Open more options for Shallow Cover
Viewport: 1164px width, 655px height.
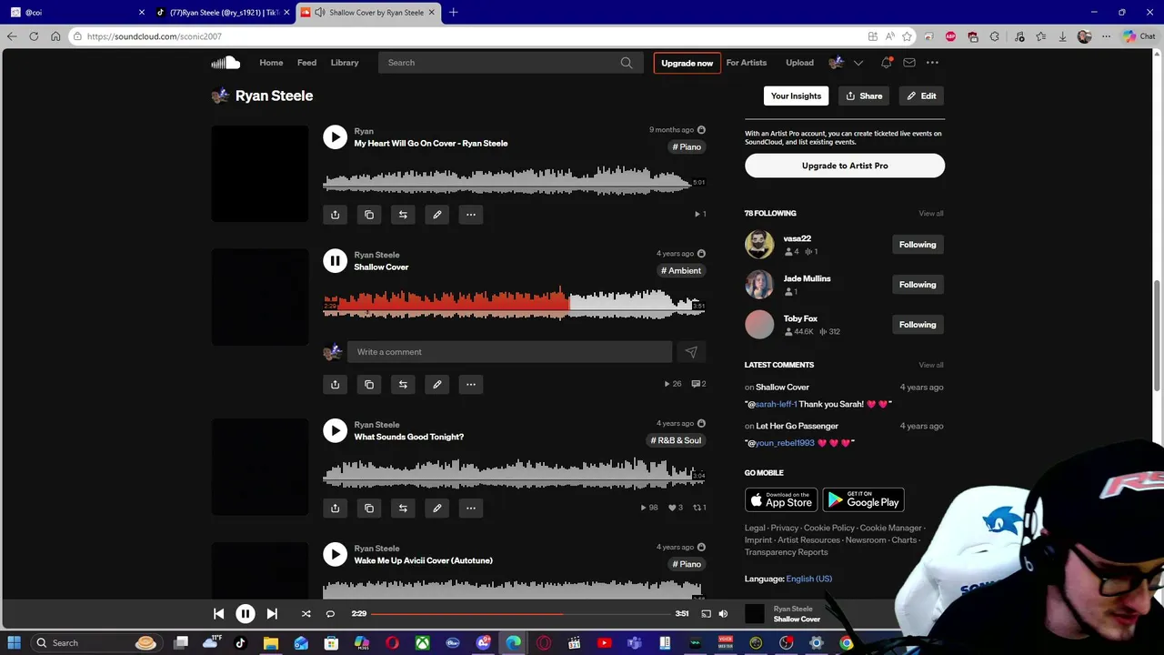coord(471,384)
